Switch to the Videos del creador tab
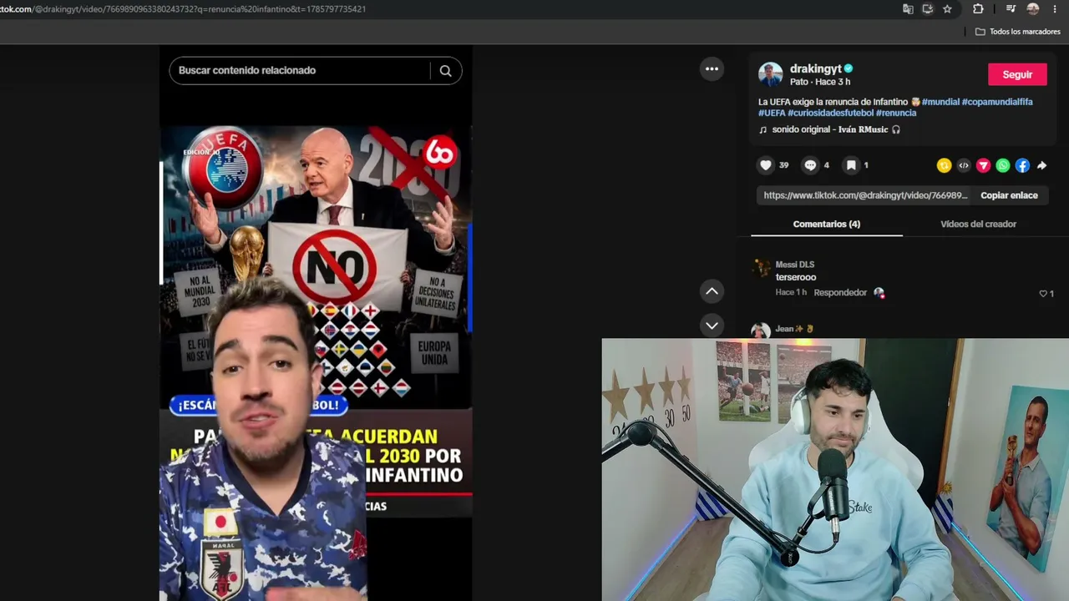The image size is (1069, 601). 978,225
